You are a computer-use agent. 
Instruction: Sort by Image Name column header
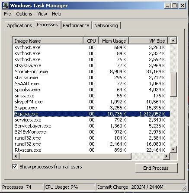point(48,41)
